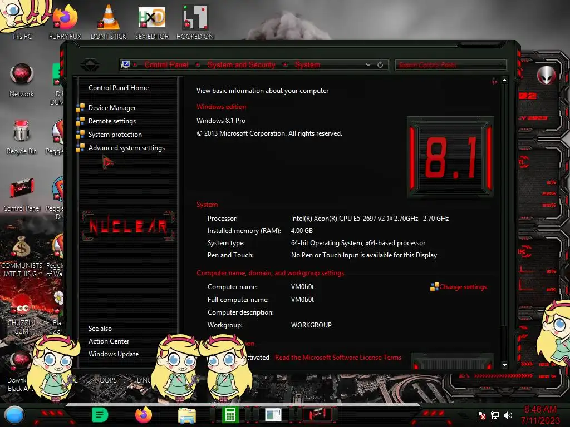Click the No Pen or Touch Input text

364,255
